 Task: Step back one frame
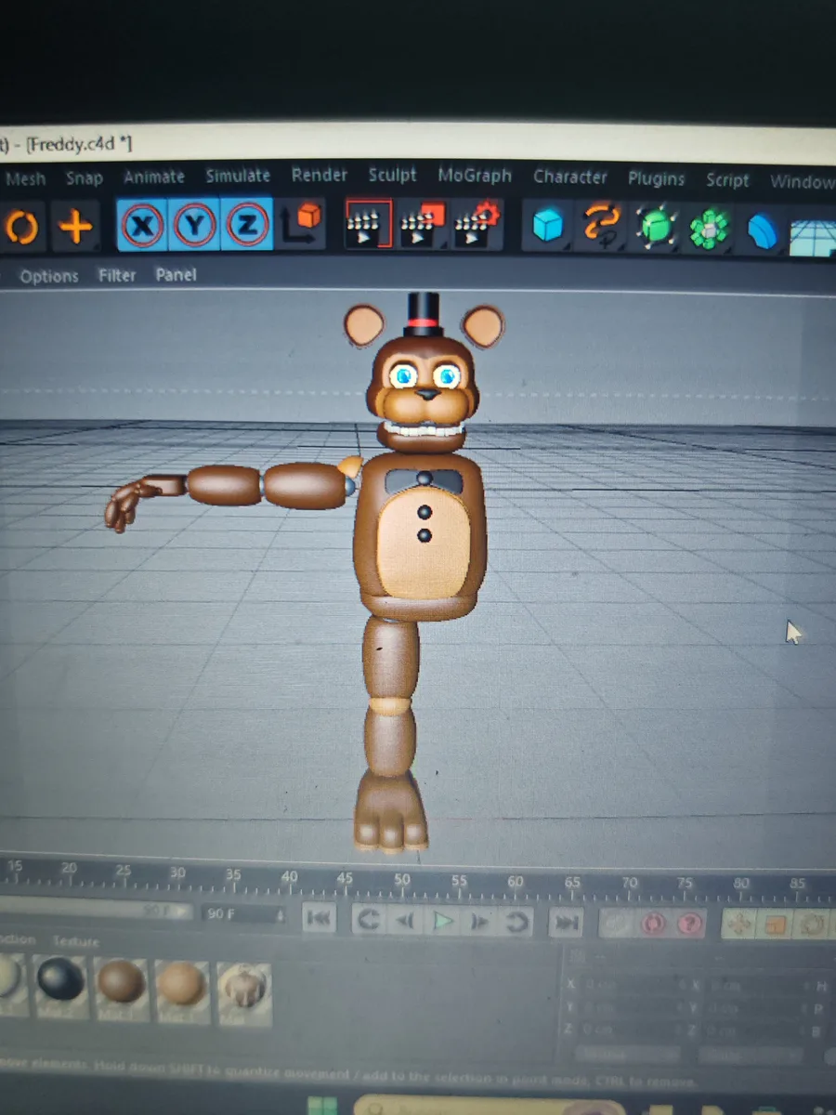tap(405, 921)
